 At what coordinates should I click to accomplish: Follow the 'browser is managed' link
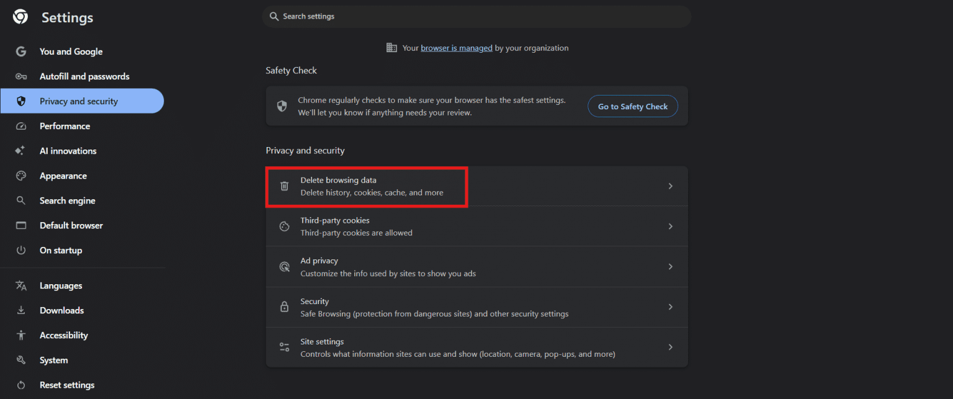click(x=457, y=48)
